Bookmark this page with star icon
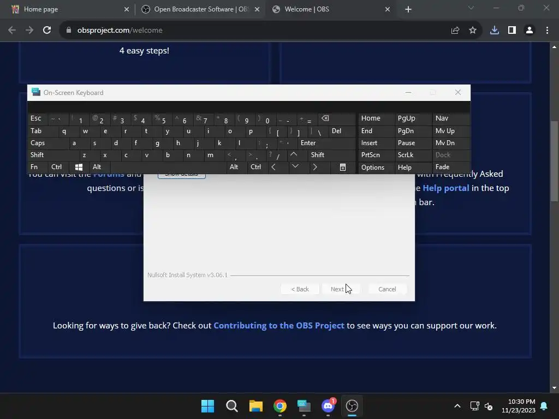The image size is (559, 419). click(472, 31)
